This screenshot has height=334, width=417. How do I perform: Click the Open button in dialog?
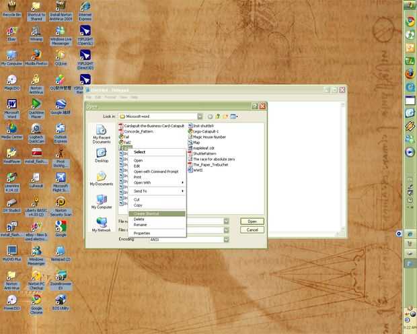(252, 222)
